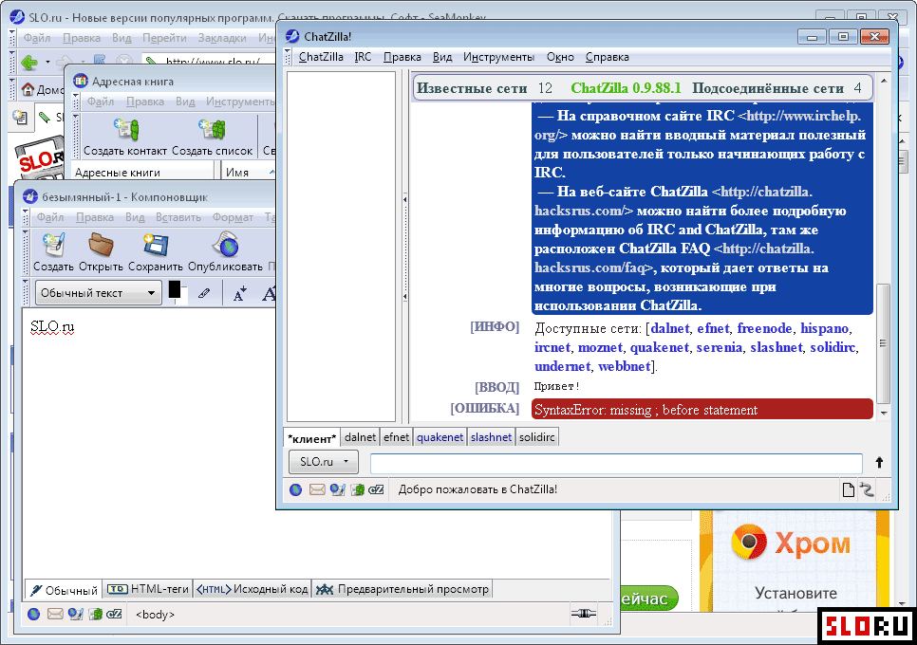Viewport: 917px width, 645px height.
Task: Select the Исходный код tab in Composer
Action: (253, 589)
